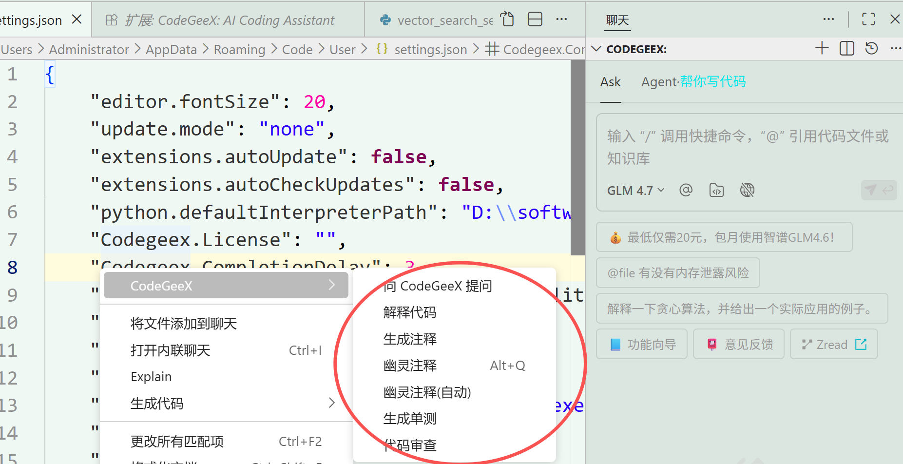903x464 pixels.
Task: Click the "Codegeex.License" line
Action: pos(218,240)
